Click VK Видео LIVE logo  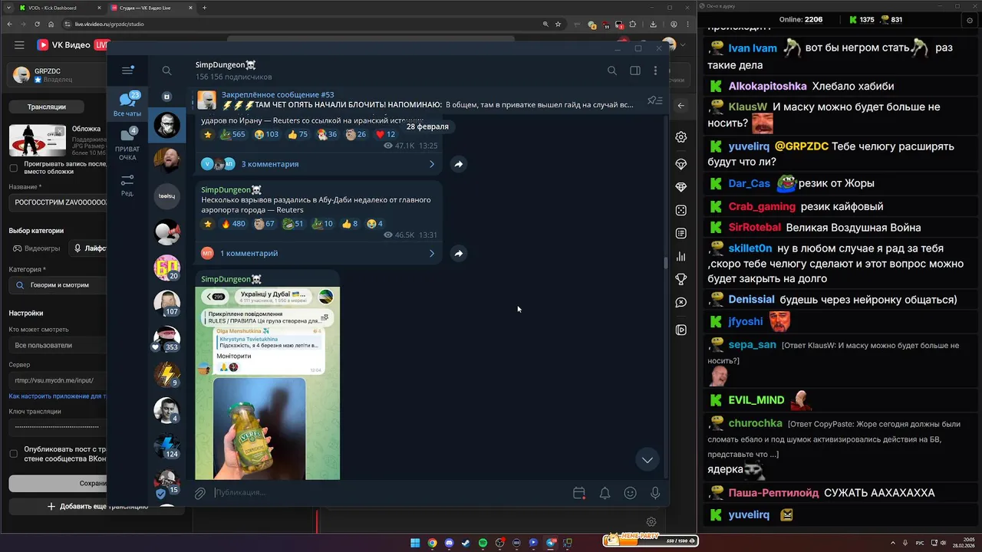click(73, 45)
